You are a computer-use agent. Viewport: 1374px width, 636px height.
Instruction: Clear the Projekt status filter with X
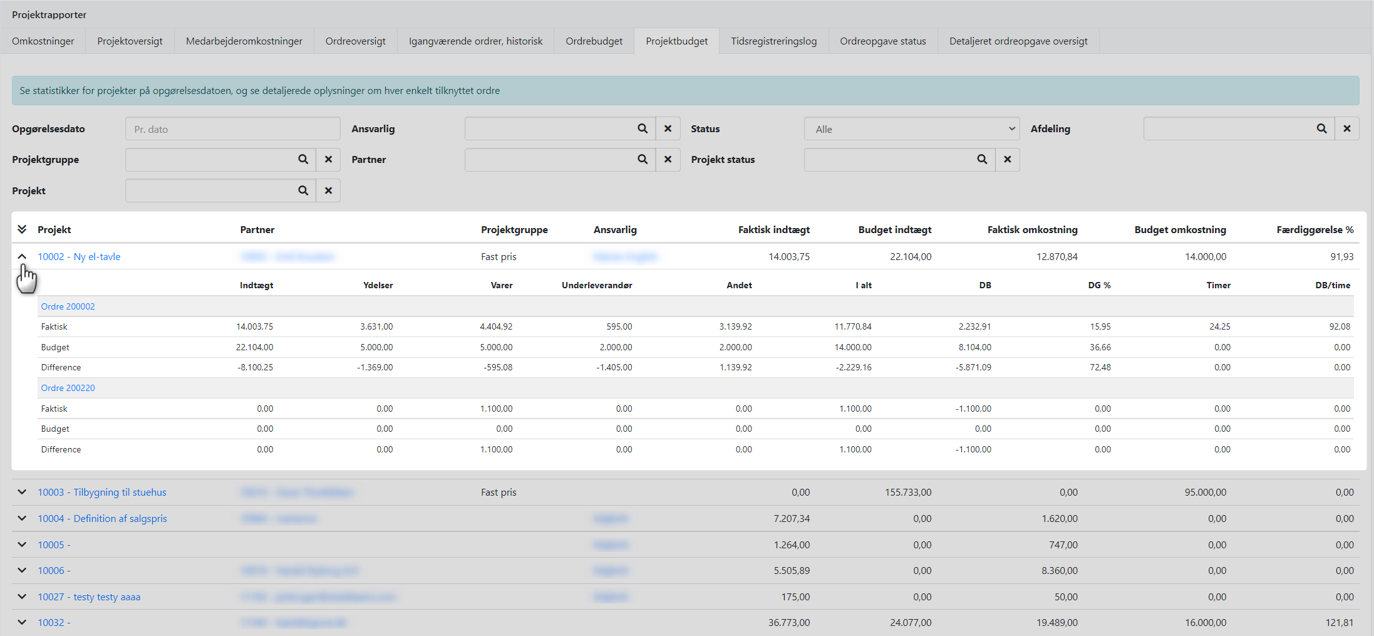point(1008,159)
